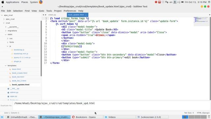Change Tab Size: 4 in status bar
Image resolution: width=211 pixels, height=119 pixels.
(189, 113)
